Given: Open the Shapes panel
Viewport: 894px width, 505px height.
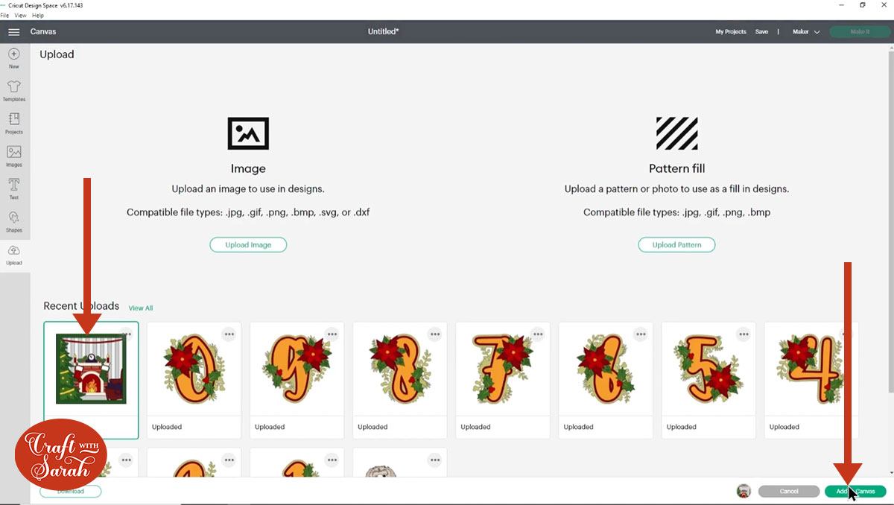Looking at the screenshot, I should point(14,222).
